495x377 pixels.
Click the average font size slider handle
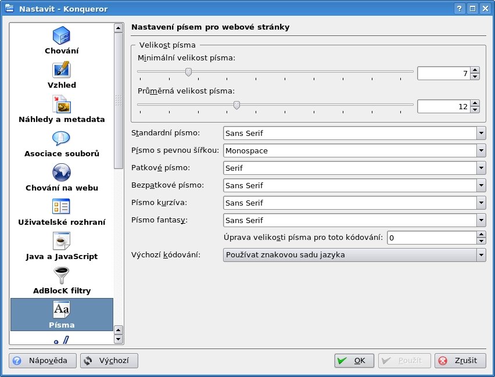pos(236,105)
